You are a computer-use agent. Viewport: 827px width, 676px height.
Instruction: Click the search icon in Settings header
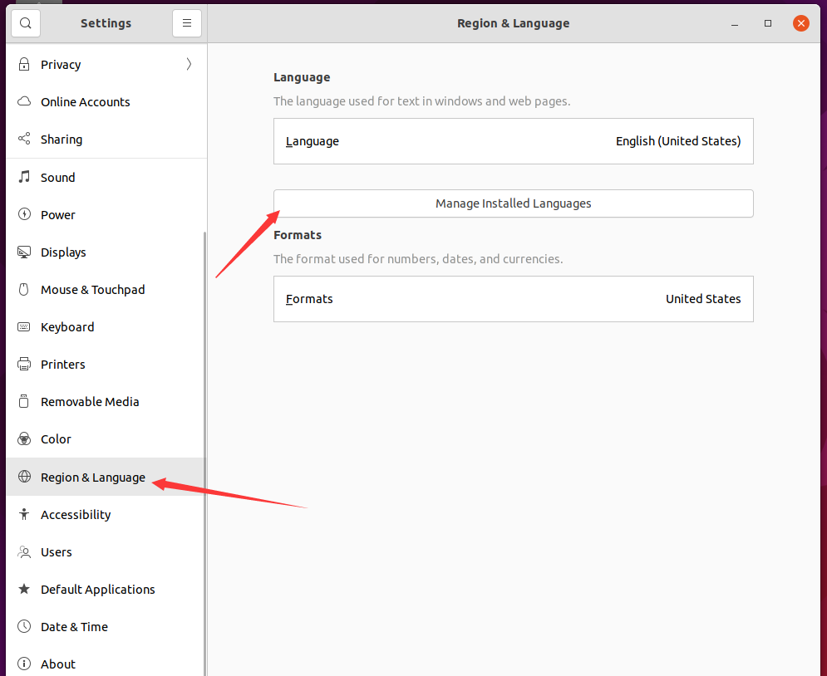tap(26, 23)
